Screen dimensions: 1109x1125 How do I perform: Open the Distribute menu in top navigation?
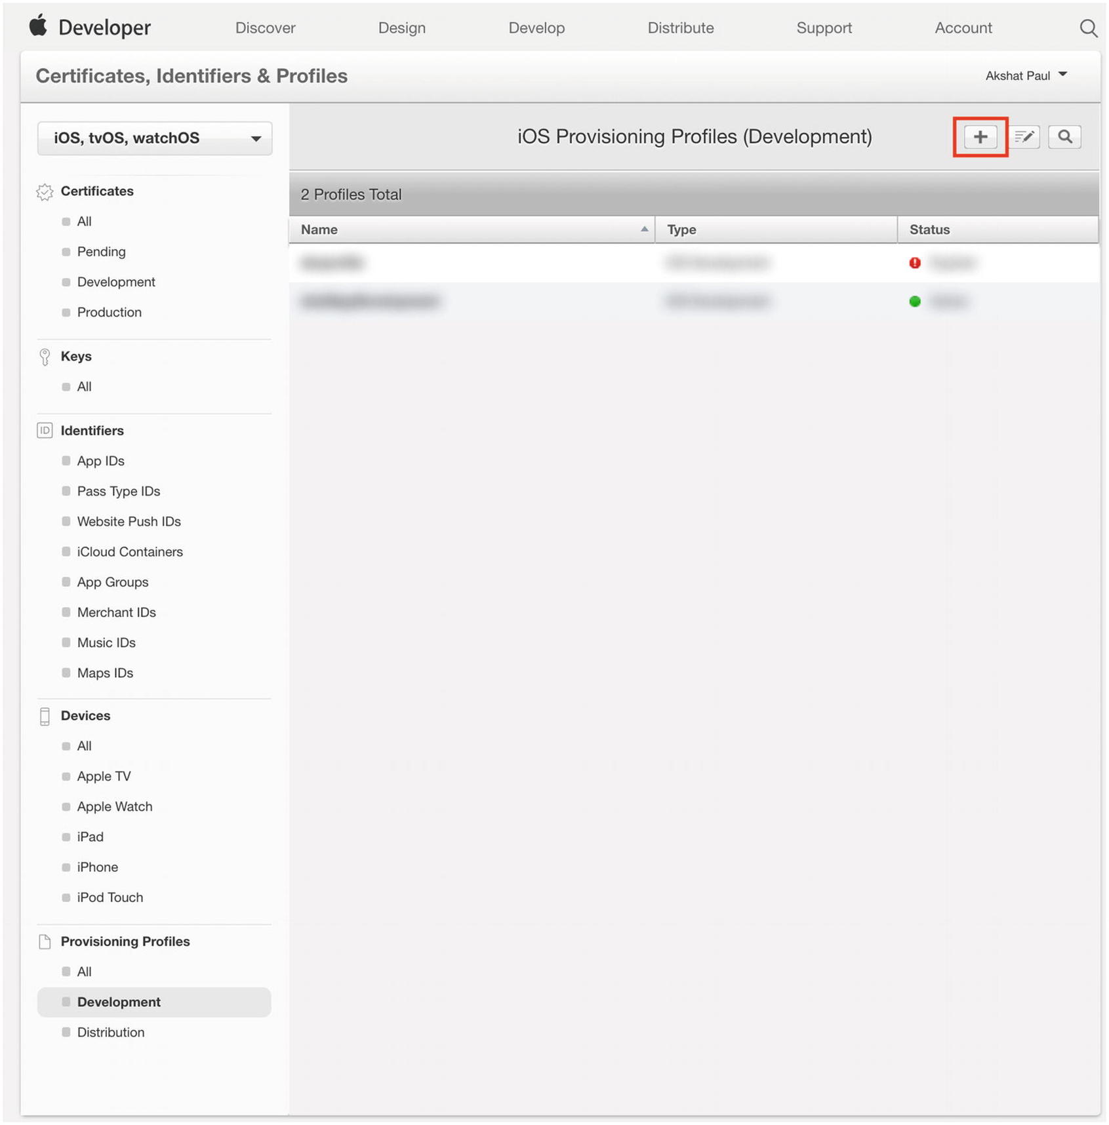[x=680, y=28]
